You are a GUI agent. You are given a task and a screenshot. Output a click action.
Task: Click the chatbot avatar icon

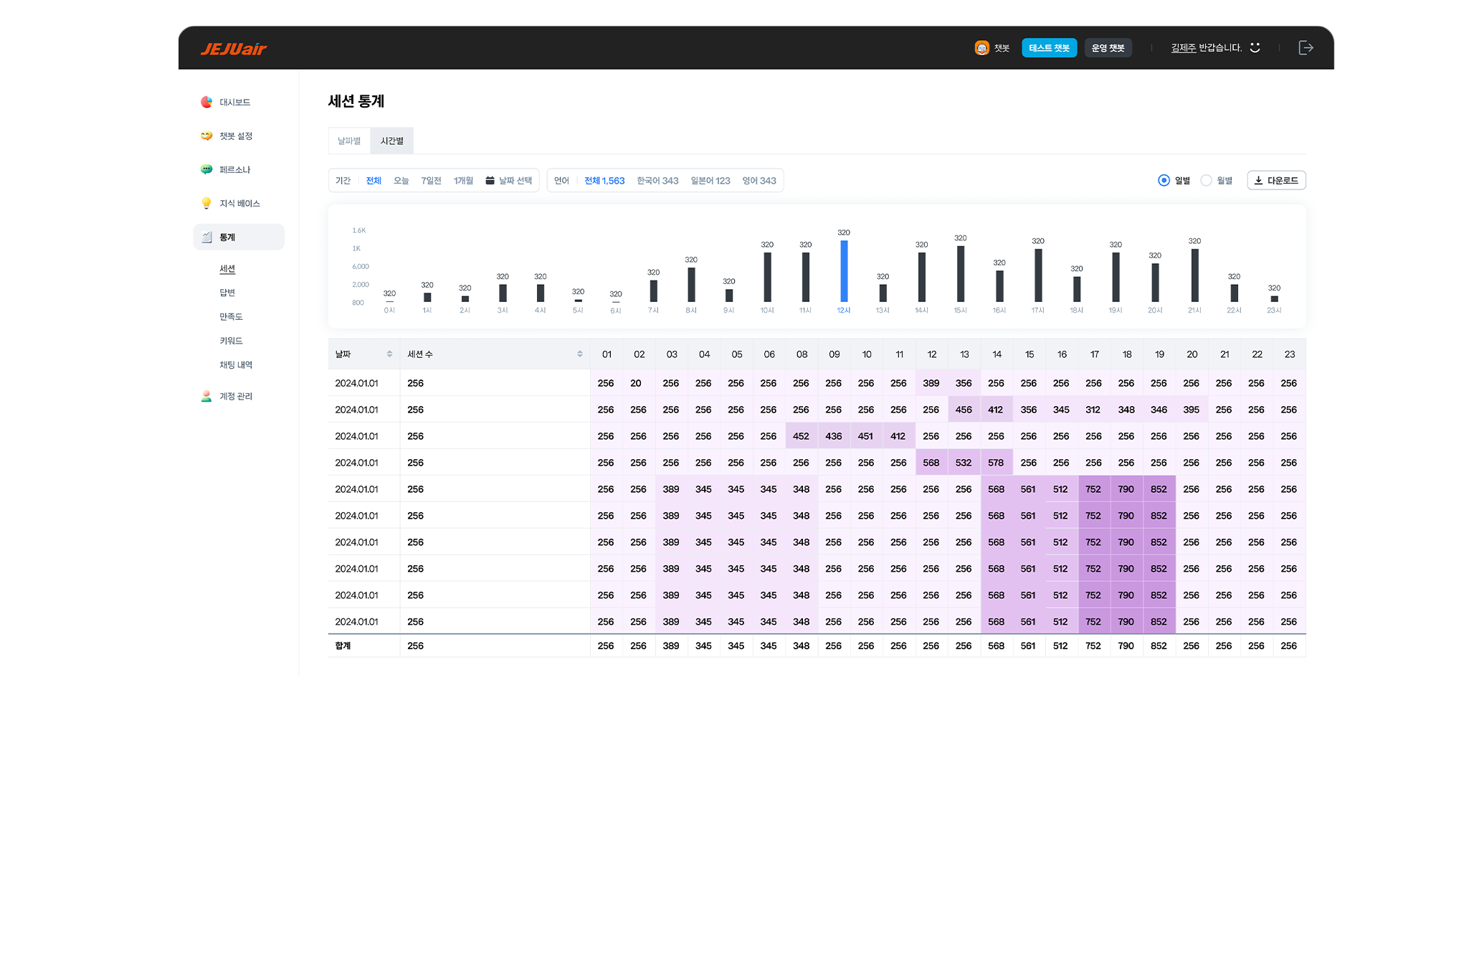point(981,48)
